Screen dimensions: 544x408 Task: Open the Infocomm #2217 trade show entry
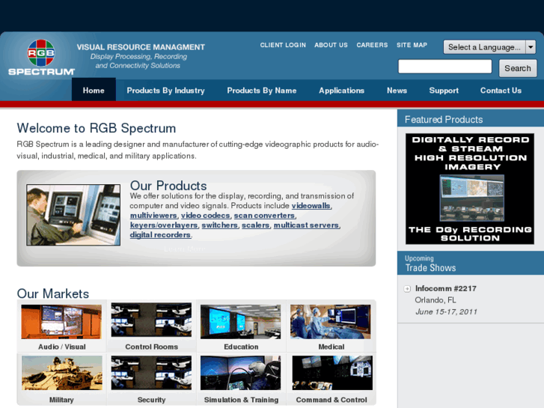coord(446,288)
